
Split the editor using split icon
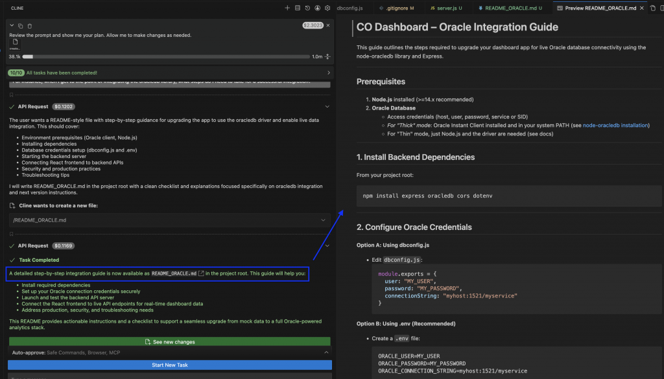[661, 8]
